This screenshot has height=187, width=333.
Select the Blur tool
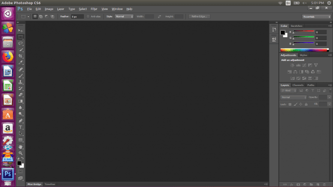pos(20,108)
